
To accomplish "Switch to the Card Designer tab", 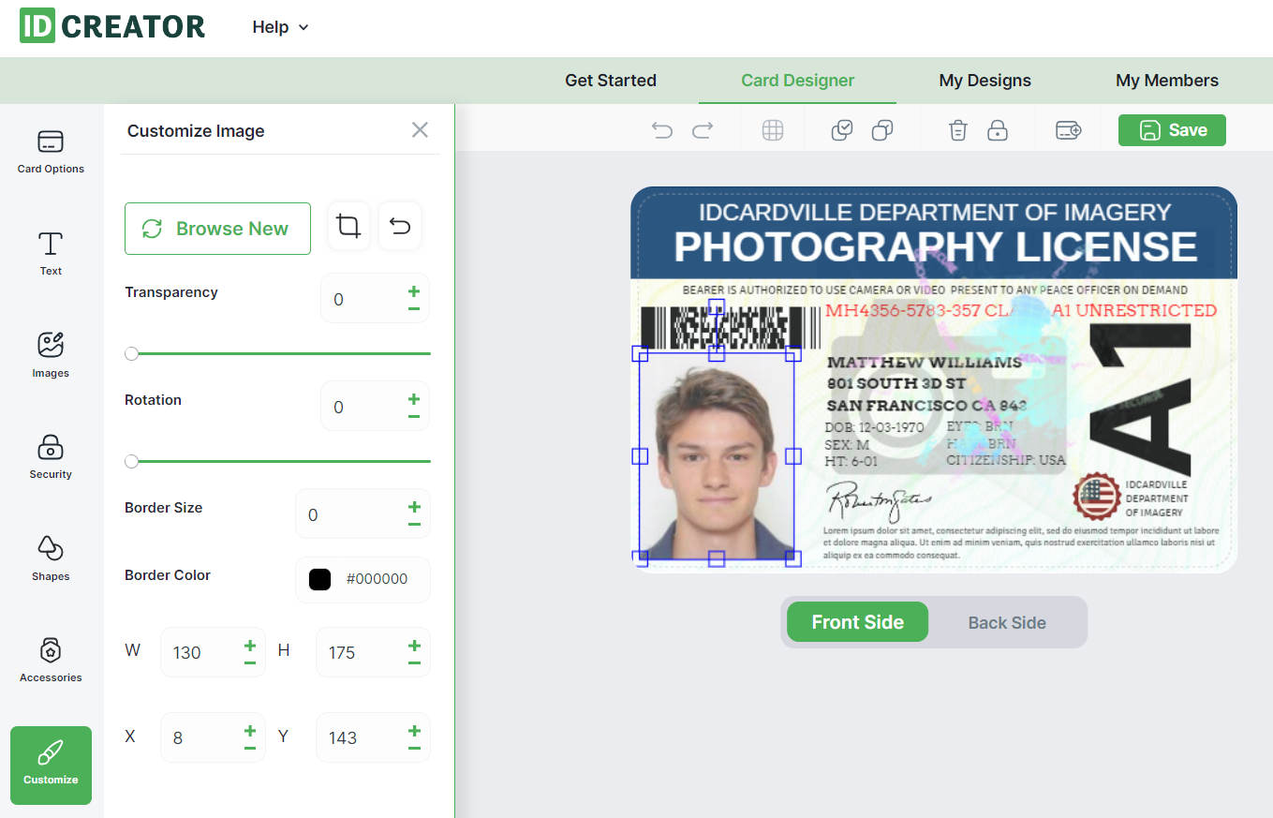I will point(798,81).
